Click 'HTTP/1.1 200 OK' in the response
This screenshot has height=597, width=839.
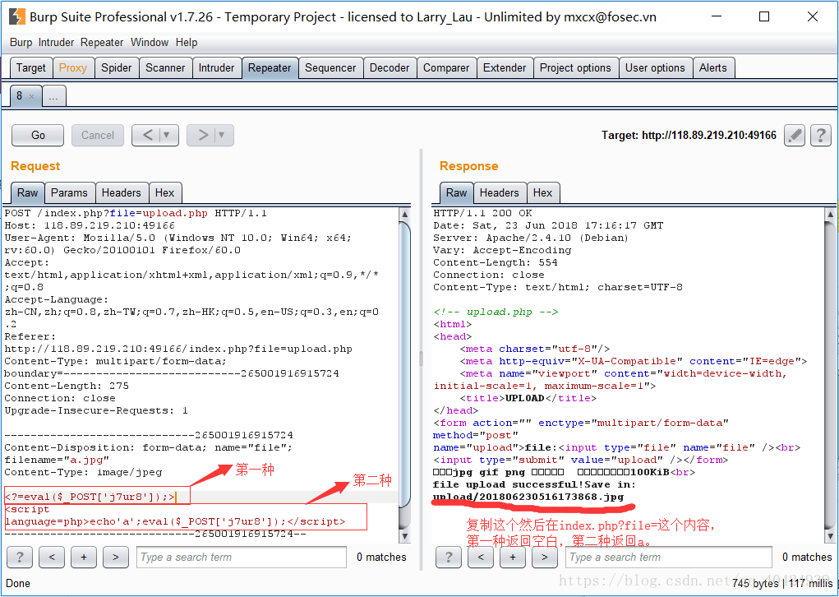pos(482,213)
